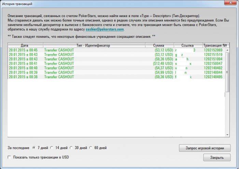Select the 60 дней radio button
239x169 pixels.
[x=91, y=148]
